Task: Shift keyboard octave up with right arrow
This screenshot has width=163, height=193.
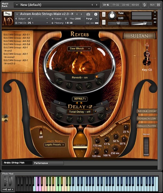Action: click(12, 189)
